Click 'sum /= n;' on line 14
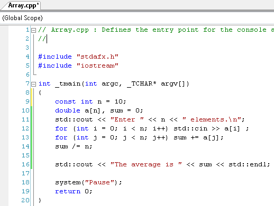Image resolution: width=274 pixels, height=206 pixels. pos(74,146)
